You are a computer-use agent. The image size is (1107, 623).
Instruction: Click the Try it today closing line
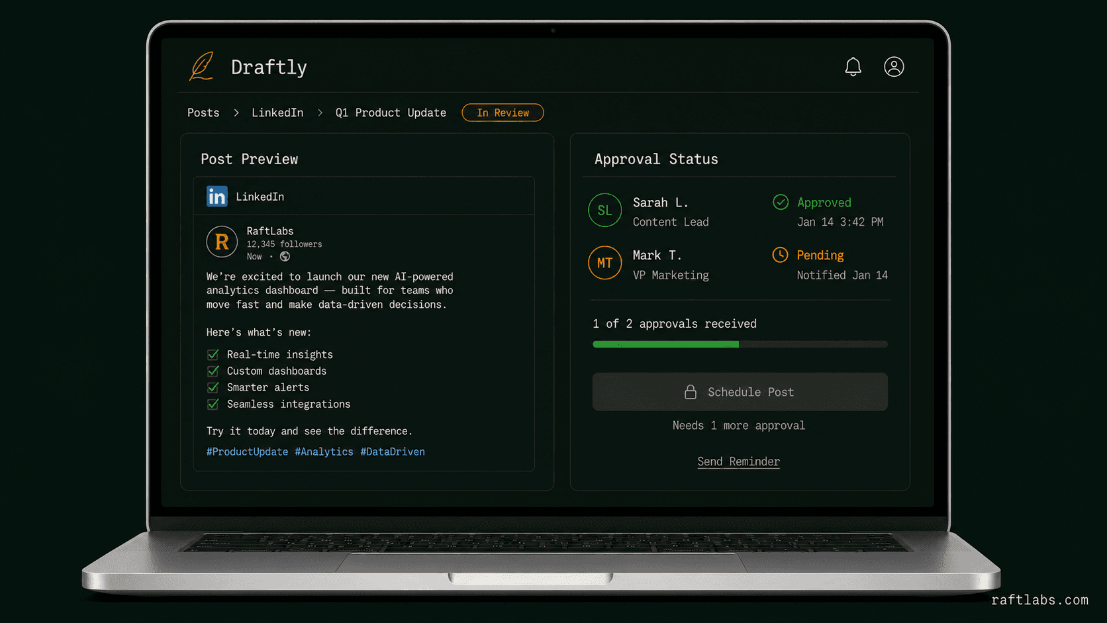click(309, 431)
